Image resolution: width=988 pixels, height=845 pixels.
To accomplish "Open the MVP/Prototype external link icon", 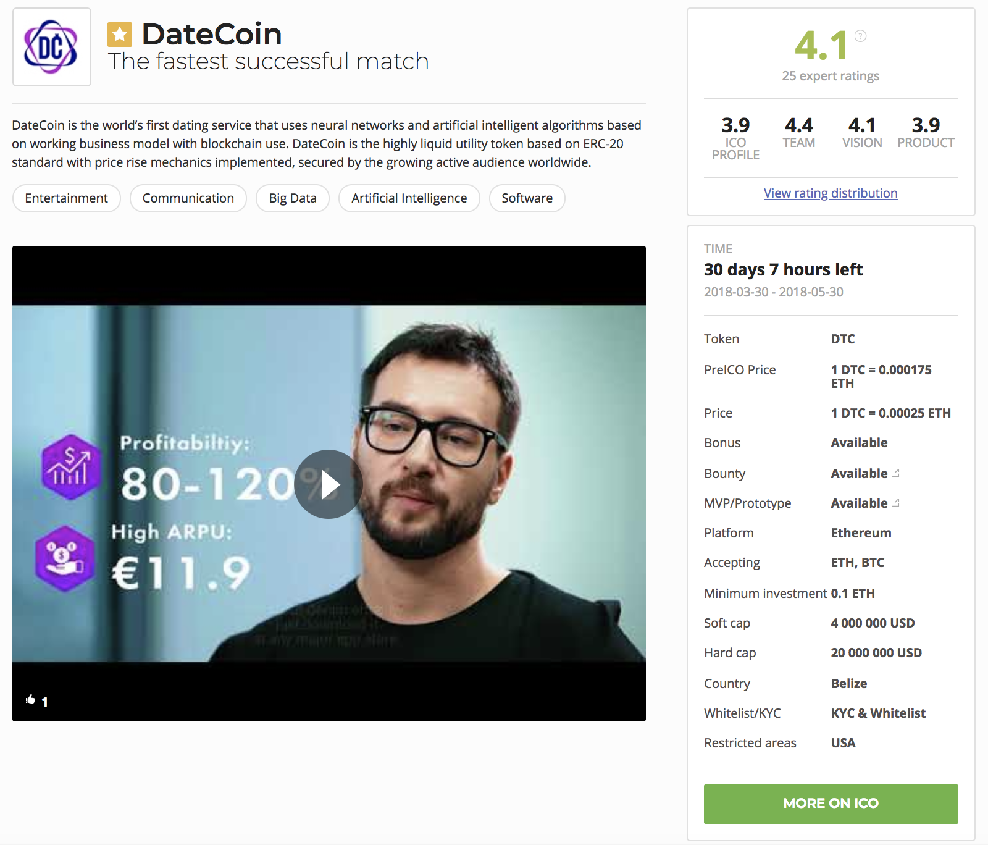I will click(896, 503).
